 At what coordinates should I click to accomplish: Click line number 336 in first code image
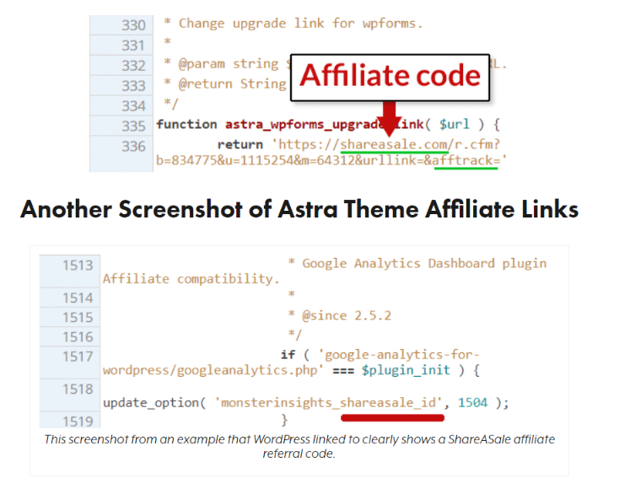tap(133, 146)
